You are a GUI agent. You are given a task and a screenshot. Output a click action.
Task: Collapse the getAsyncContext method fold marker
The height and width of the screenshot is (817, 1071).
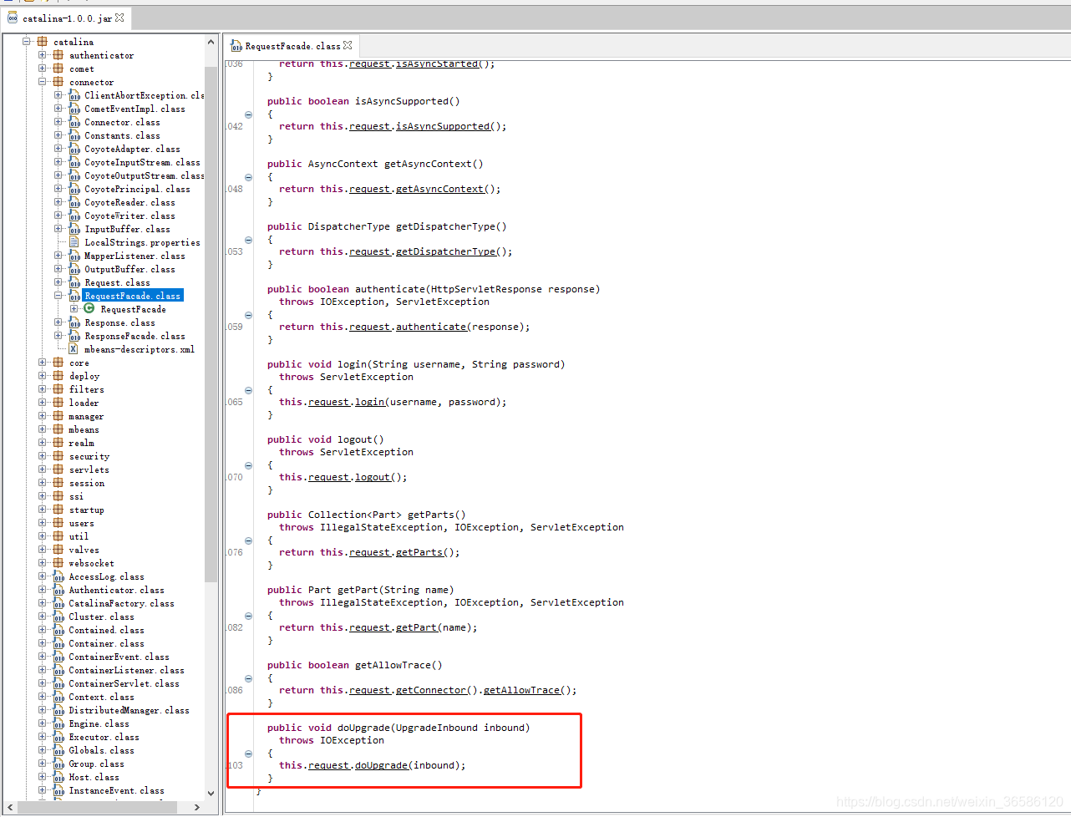coord(248,177)
